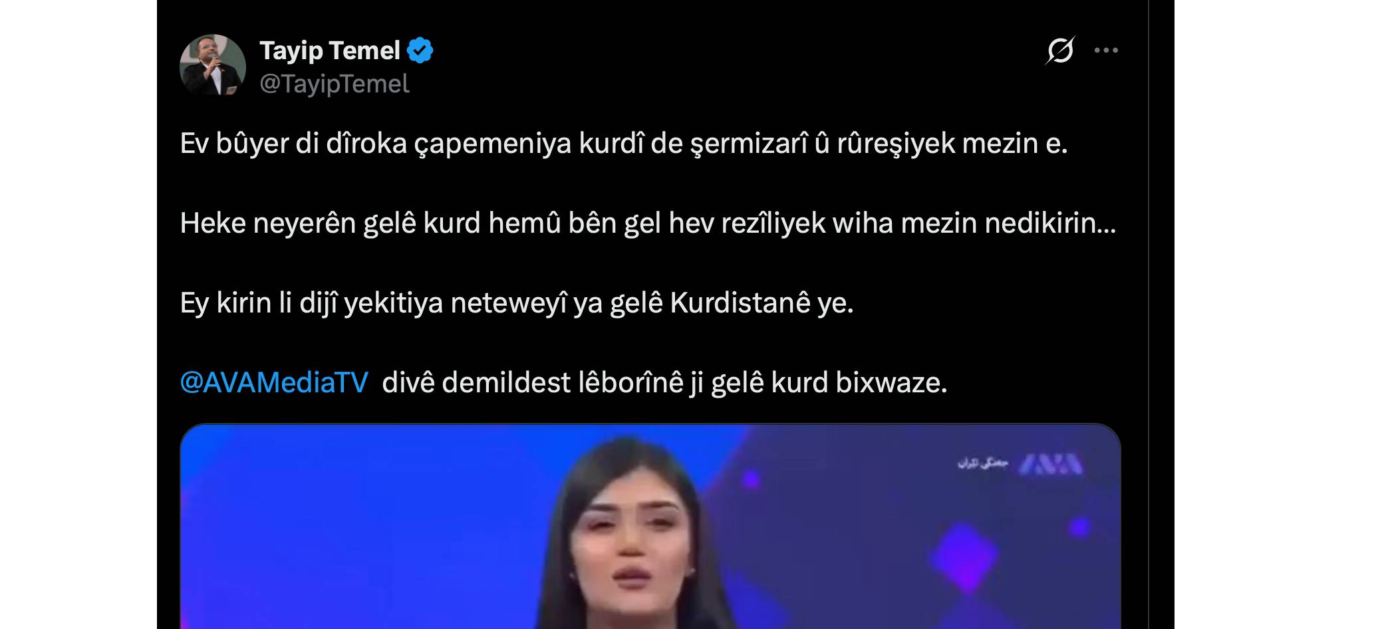The height and width of the screenshot is (629, 1382).
Task: Click the AVA logo watermark in video
Action: click(x=1051, y=463)
